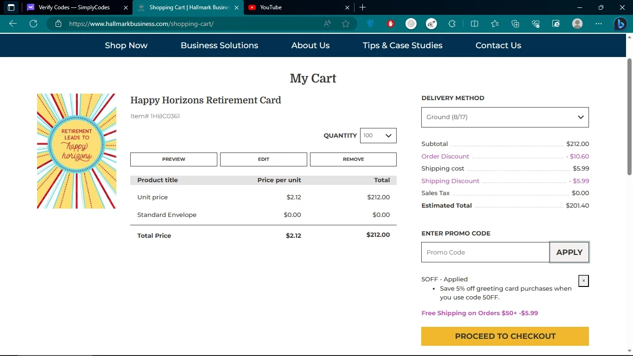Add page to favorites with star icon
Screen dimensions: 633x356
[346, 24]
